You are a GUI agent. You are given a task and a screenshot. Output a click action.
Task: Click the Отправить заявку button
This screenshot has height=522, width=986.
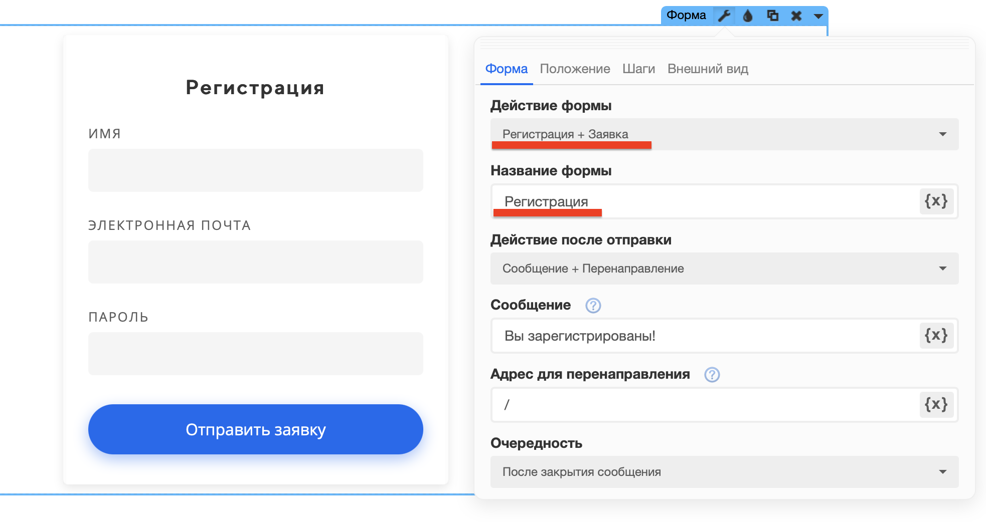[256, 429]
